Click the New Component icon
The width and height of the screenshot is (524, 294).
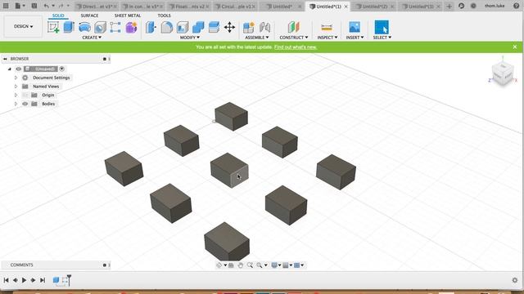point(248,27)
